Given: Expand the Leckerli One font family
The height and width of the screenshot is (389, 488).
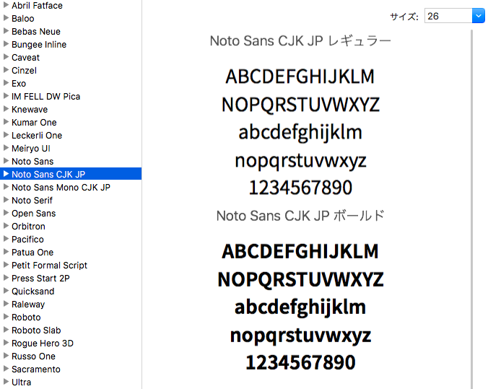Looking at the screenshot, I should (6, 135).
